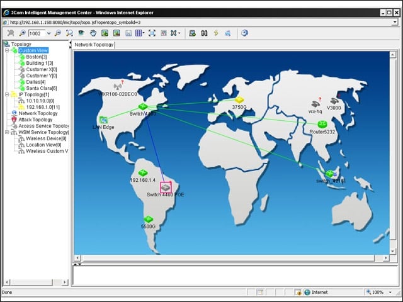
Task: Click the map horizontal scrollbar right arrow
Action: (x=386, y=257)
